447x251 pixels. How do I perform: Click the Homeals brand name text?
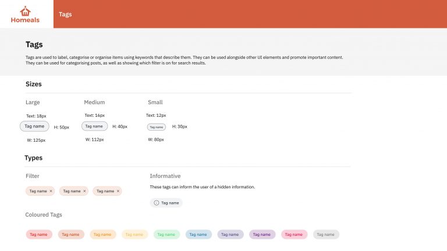25,20
